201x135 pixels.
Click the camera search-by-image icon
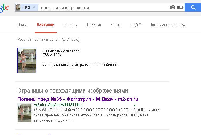(x=172, y=7)
